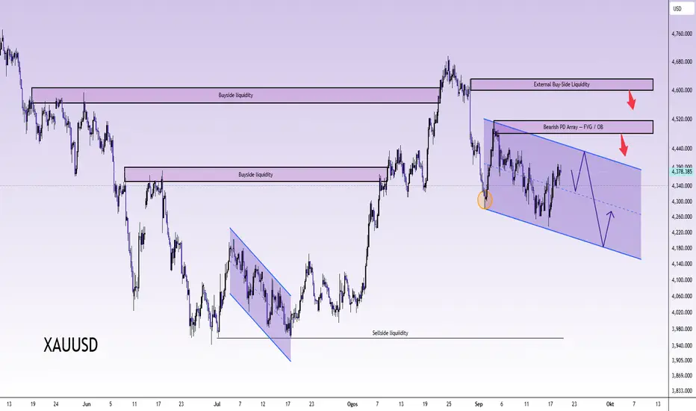Select the September descending channel projection
This screenshot has width=696, height=411.
[562, 189]
